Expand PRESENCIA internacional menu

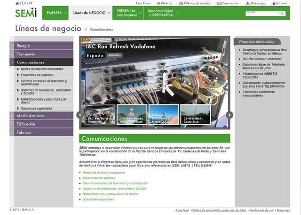[128, 13]
